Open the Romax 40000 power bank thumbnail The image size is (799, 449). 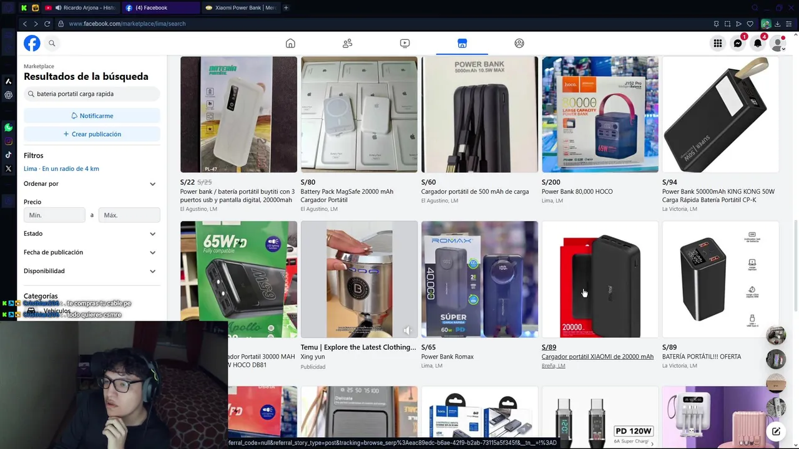click(x=479, y=279)
